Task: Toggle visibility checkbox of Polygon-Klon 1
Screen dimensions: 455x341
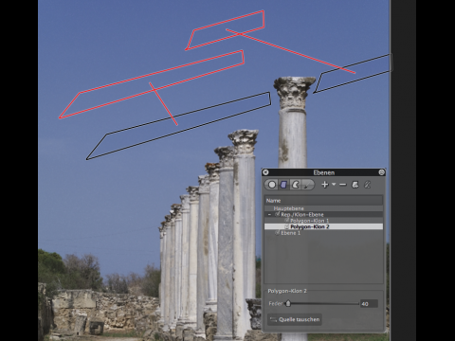Action: [x=286, y=221]
